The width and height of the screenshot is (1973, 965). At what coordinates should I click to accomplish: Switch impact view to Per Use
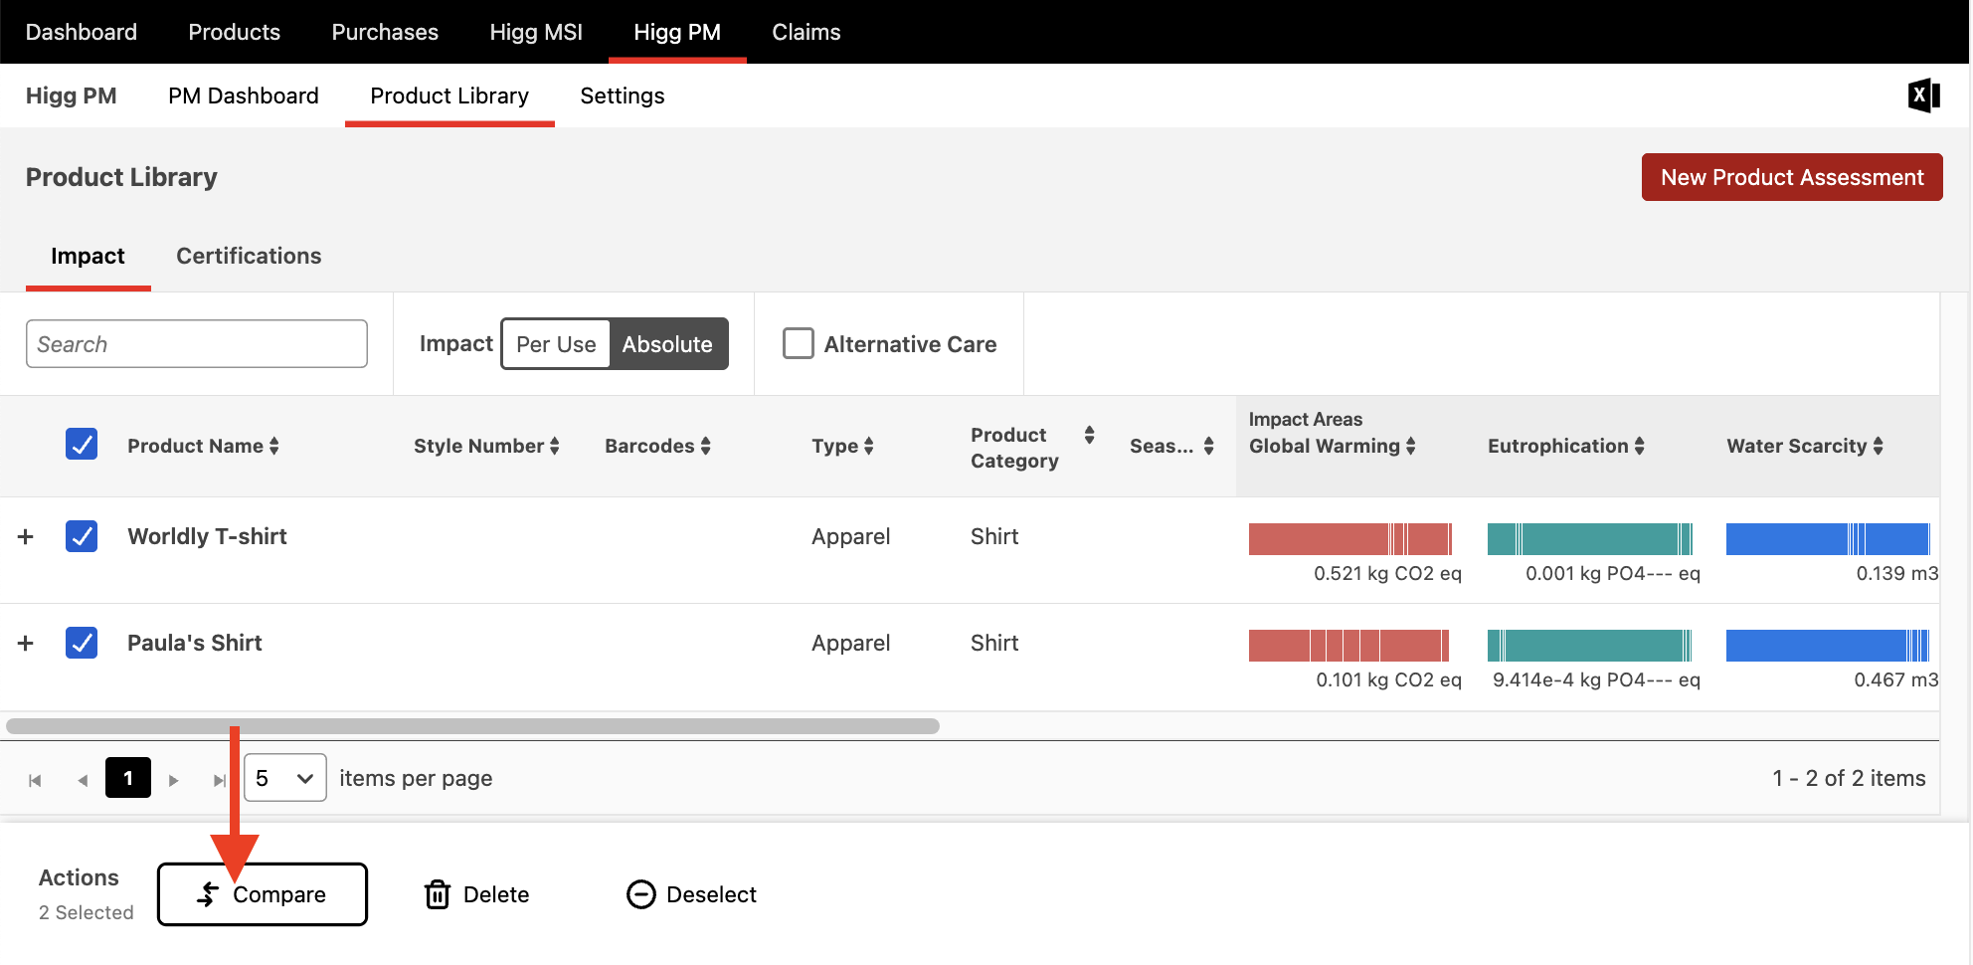click(x=556, y=344)
